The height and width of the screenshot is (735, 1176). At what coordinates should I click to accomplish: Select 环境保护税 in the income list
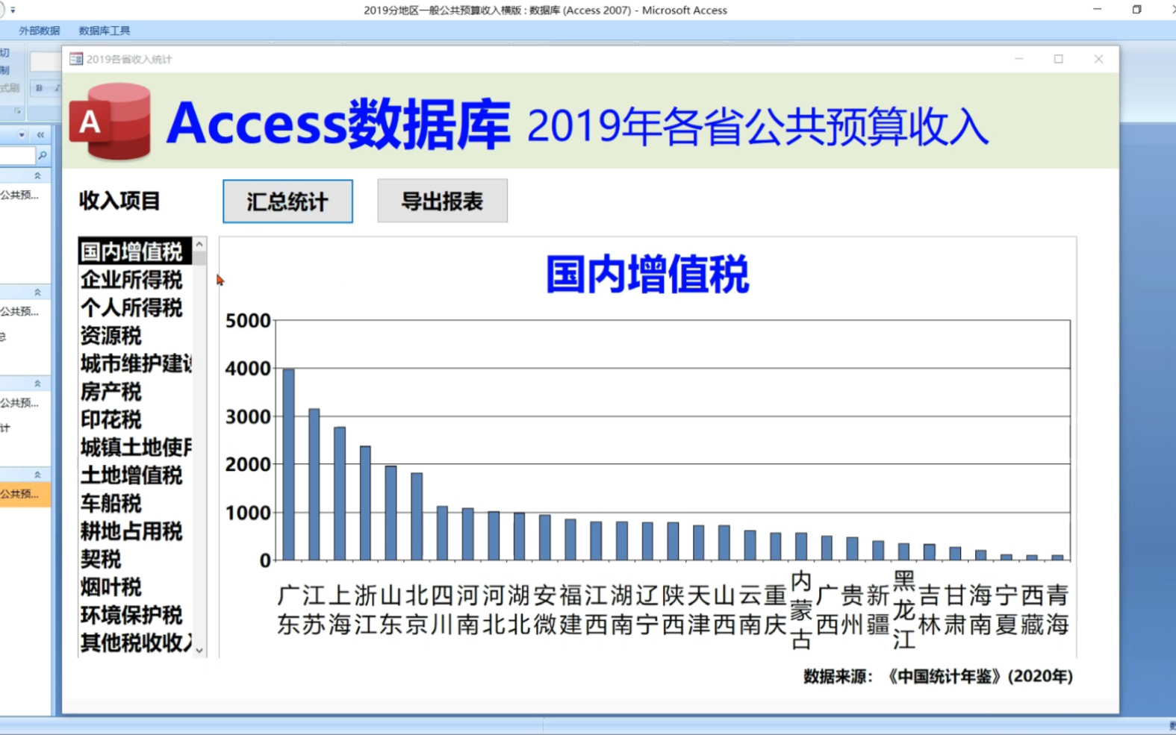[x=135, y=615]
